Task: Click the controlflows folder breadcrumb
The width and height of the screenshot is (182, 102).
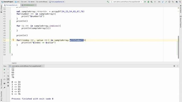Action: [42, 2]
